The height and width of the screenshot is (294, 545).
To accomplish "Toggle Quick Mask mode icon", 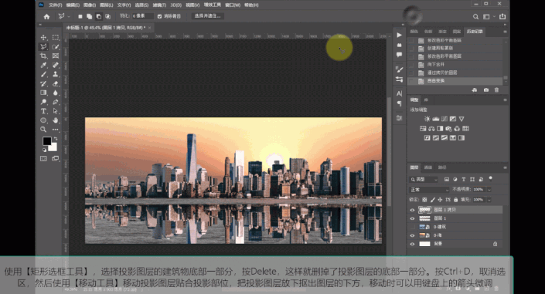I will click(43, 159).
